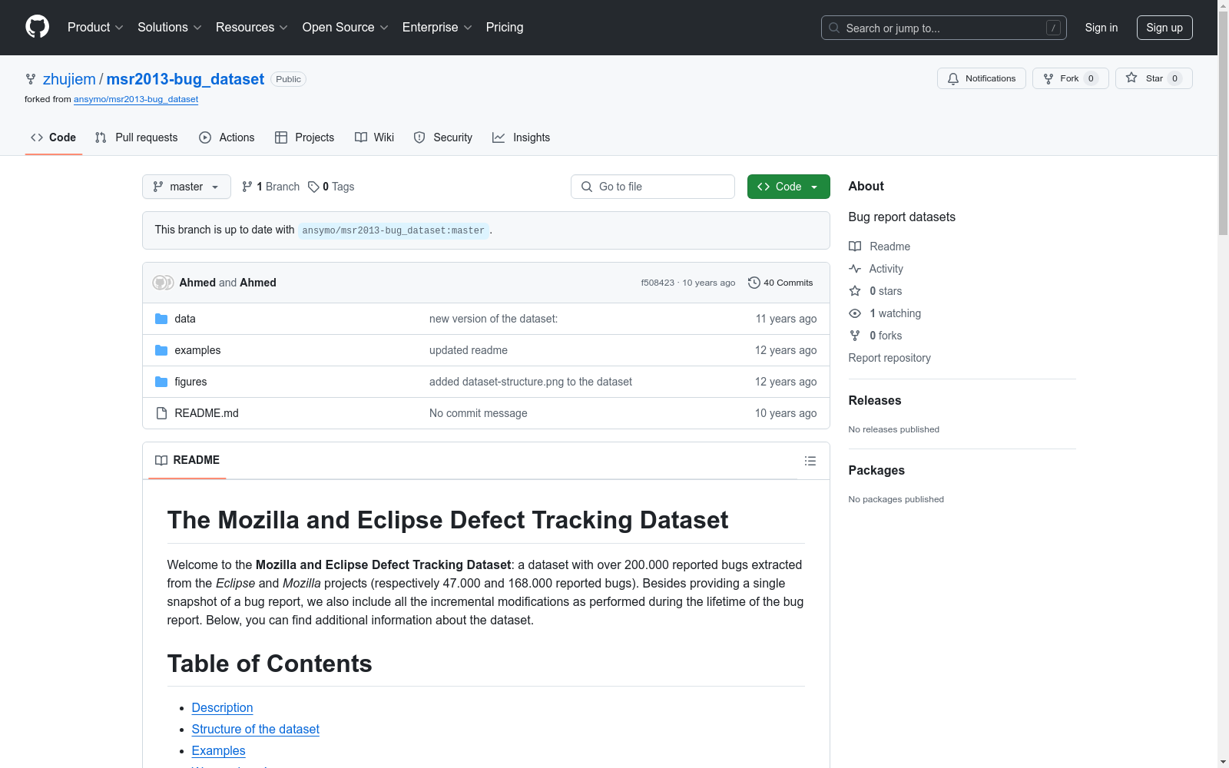Expand the green Code dropdown
The height and width of the screenshot is (768, 1229).
pyautogui.click(x=789, y=187)
